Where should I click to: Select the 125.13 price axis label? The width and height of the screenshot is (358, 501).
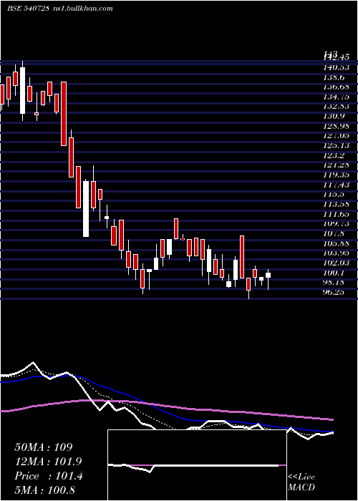coord(335,146)
